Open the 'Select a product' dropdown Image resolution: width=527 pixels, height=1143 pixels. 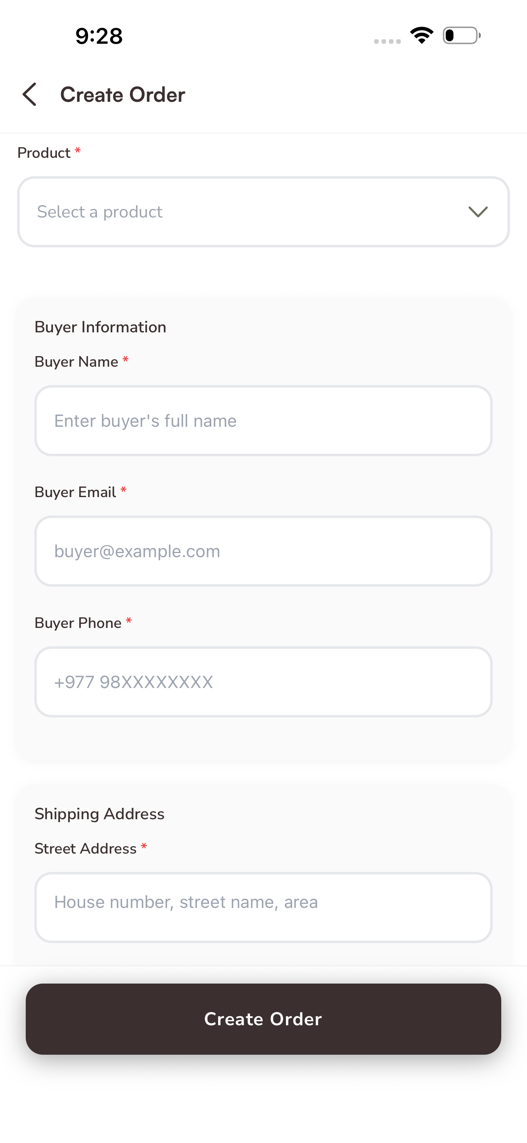click(x=263, y=212)
